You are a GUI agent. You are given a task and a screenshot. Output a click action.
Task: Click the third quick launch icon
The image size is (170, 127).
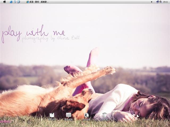tap(19, 2)
